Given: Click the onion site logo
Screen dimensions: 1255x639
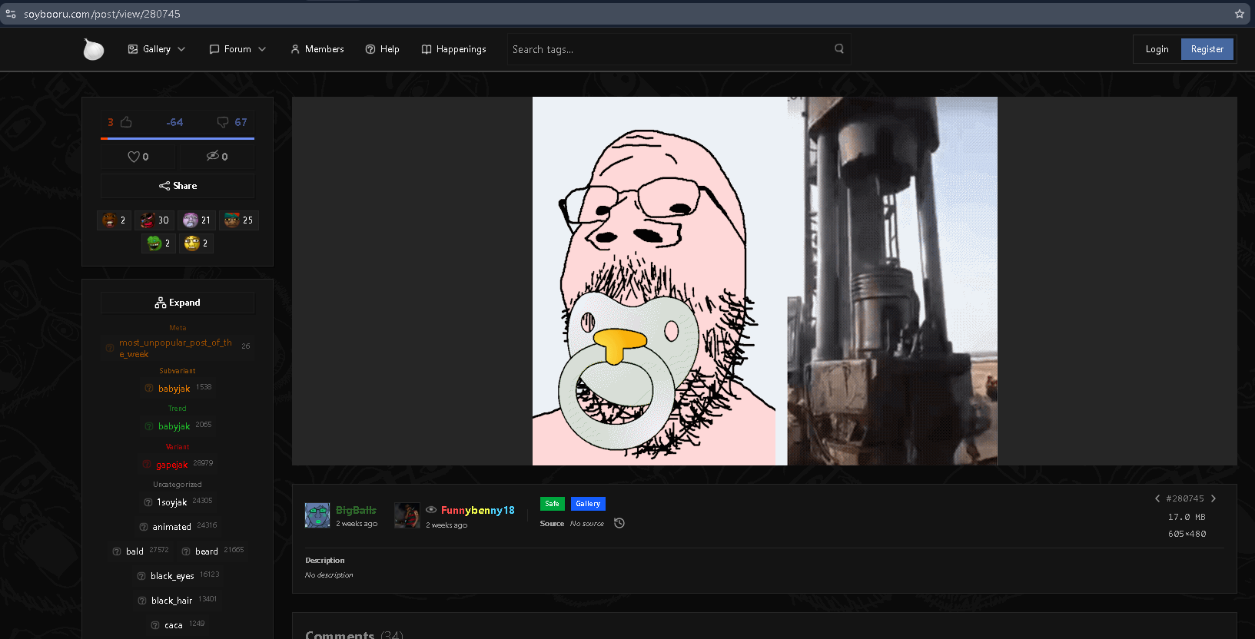Looking at the screenshot, I should click(93, 49).
